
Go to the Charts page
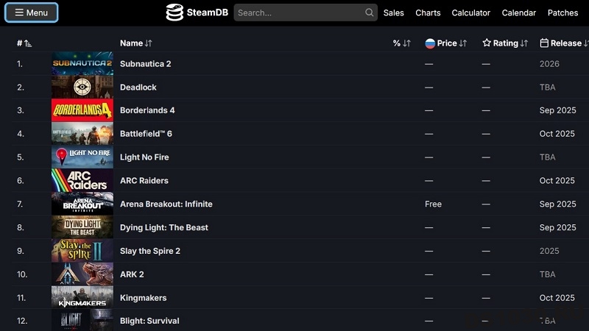(428, 13)
